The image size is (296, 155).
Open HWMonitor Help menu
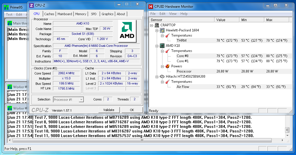[x=184, y=14]
